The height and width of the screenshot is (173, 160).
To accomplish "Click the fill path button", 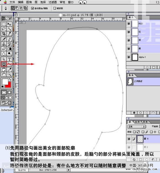I will [134, 113].
